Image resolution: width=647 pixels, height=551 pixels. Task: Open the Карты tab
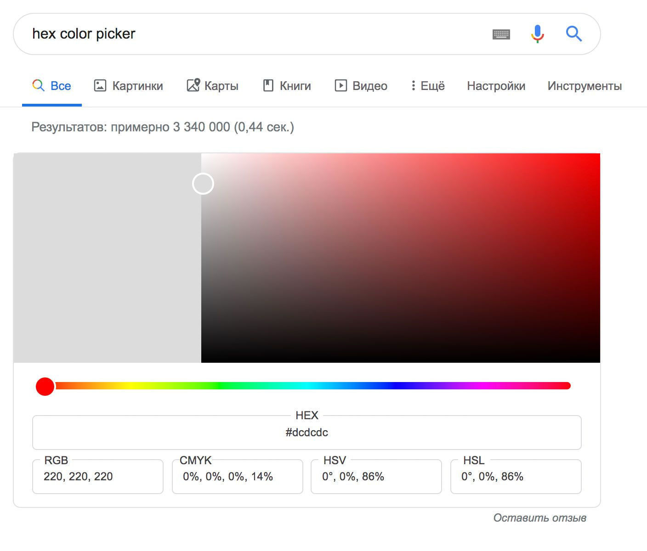point(212,86)
